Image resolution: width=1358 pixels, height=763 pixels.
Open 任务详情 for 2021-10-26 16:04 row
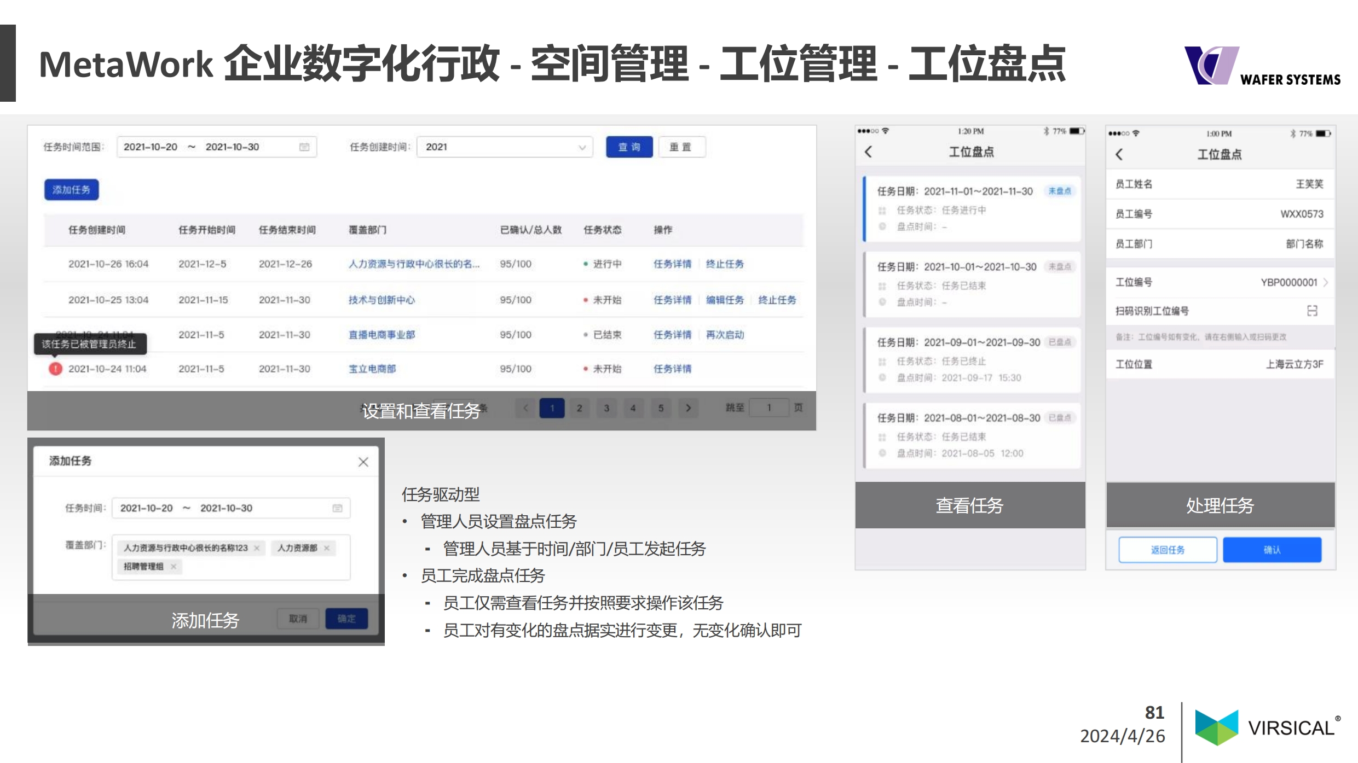click(x=672, y=264)
